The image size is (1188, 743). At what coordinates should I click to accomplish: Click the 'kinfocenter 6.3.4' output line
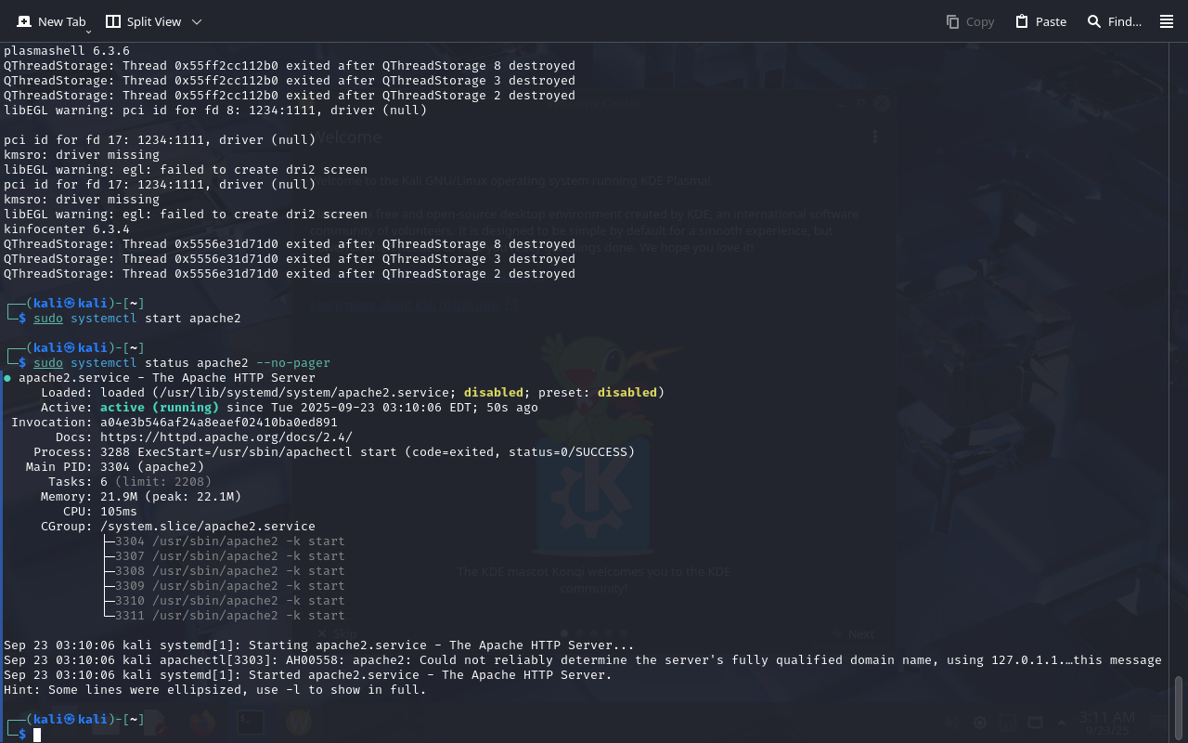point(67,229)
